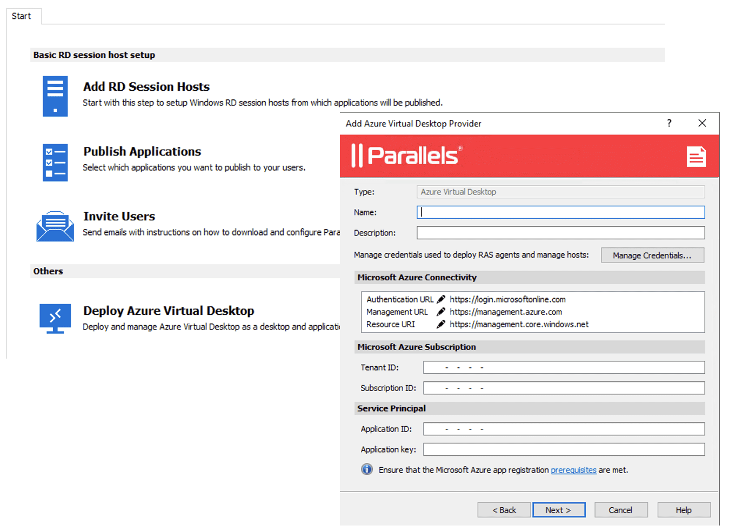Screen dimensions: 729x532
Task: Click the Publish Applications checklist icon
Action: [55, 163]
